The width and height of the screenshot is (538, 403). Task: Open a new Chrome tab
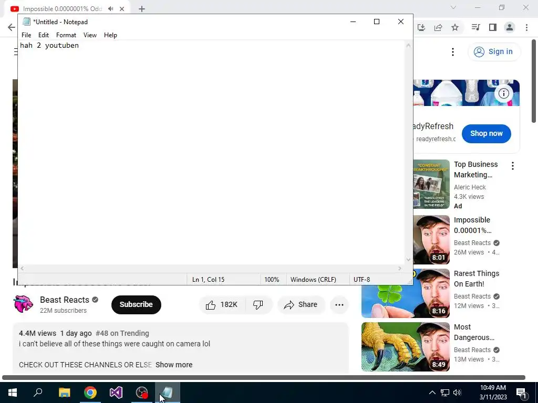click(x=142, y=9)
